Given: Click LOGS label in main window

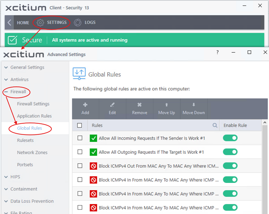Looking at the screenshot, I should (x=90, y=22).
